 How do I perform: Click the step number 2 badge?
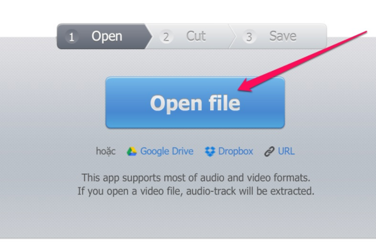(166, 37)
